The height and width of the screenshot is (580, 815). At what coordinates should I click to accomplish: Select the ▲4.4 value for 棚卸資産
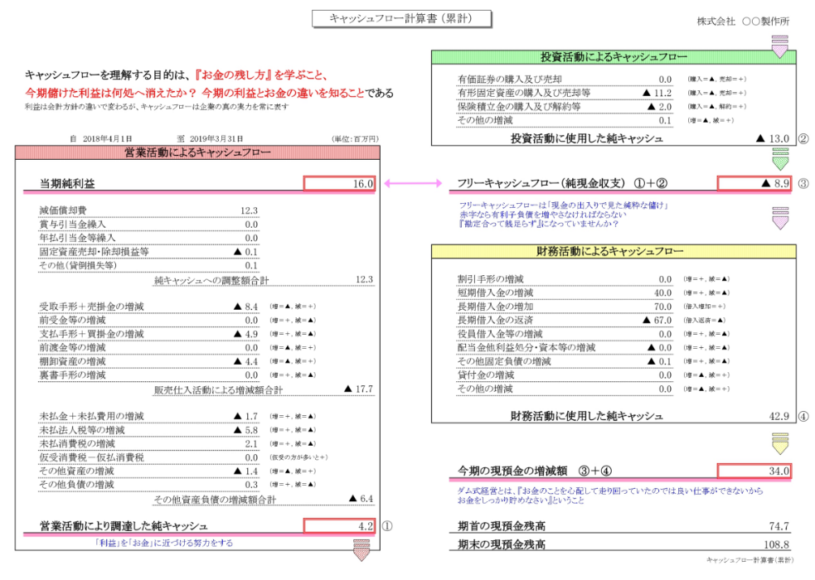coord(246,361)
